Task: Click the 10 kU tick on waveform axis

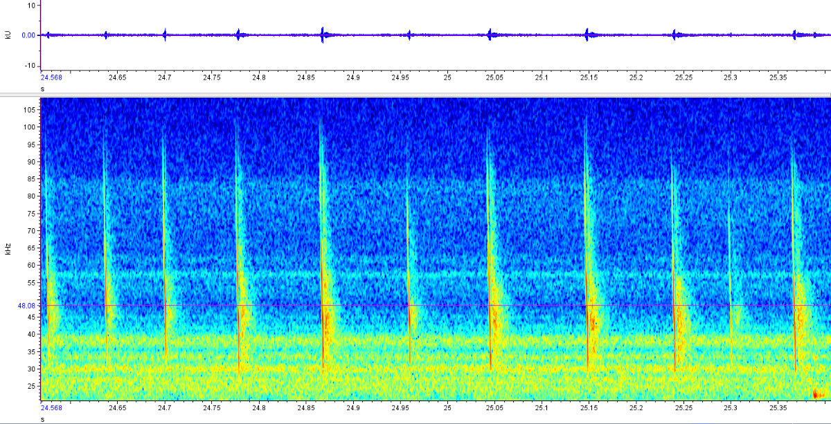Action: click(31, 5)
